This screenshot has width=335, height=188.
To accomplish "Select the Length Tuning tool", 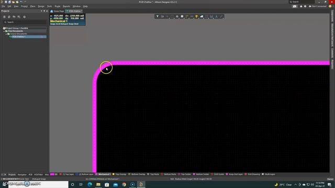I will coord(192,16).
